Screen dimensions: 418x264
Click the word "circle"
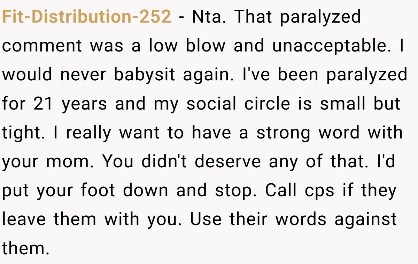[268, 104]
